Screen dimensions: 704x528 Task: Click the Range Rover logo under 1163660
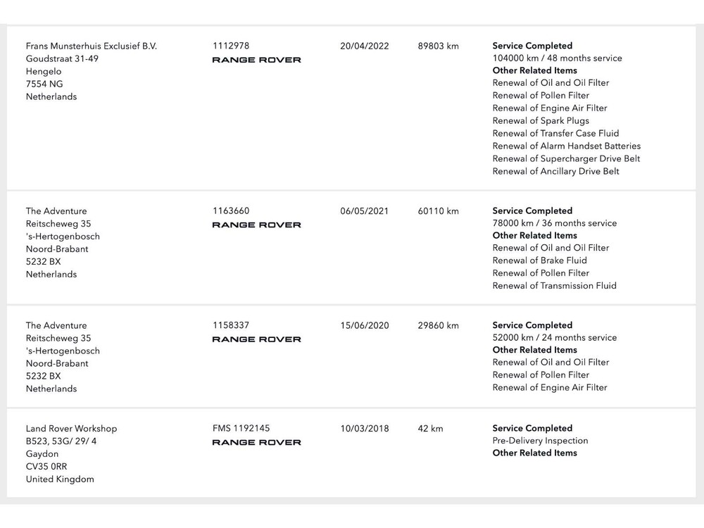tap(256, 225)
